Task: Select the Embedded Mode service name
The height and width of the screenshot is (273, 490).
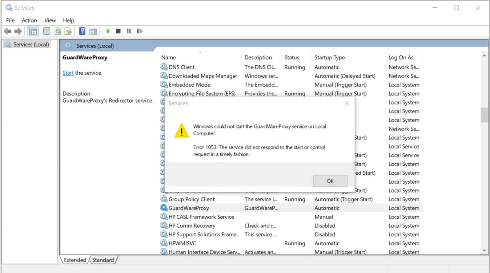Action: [x=189, y=85]
